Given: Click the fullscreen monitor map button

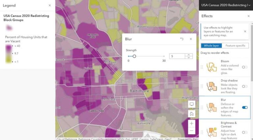Looking at the screenshot, I should (x=191, y=104).
